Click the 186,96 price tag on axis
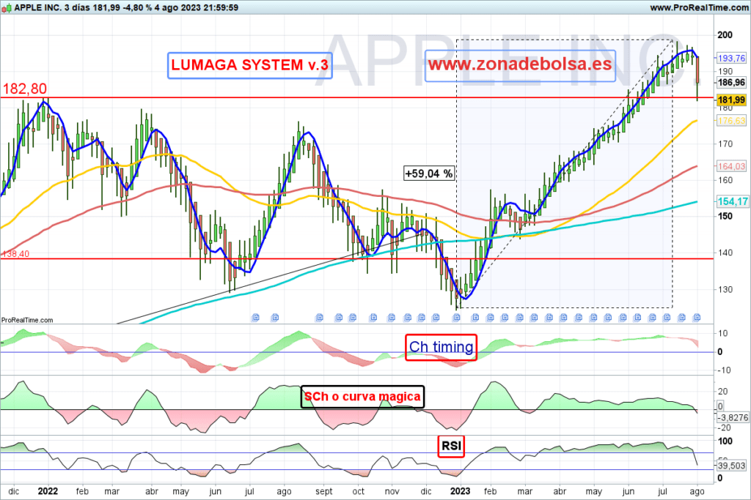The width and height of the screenshot is (751, 500). tap(731, 83)
